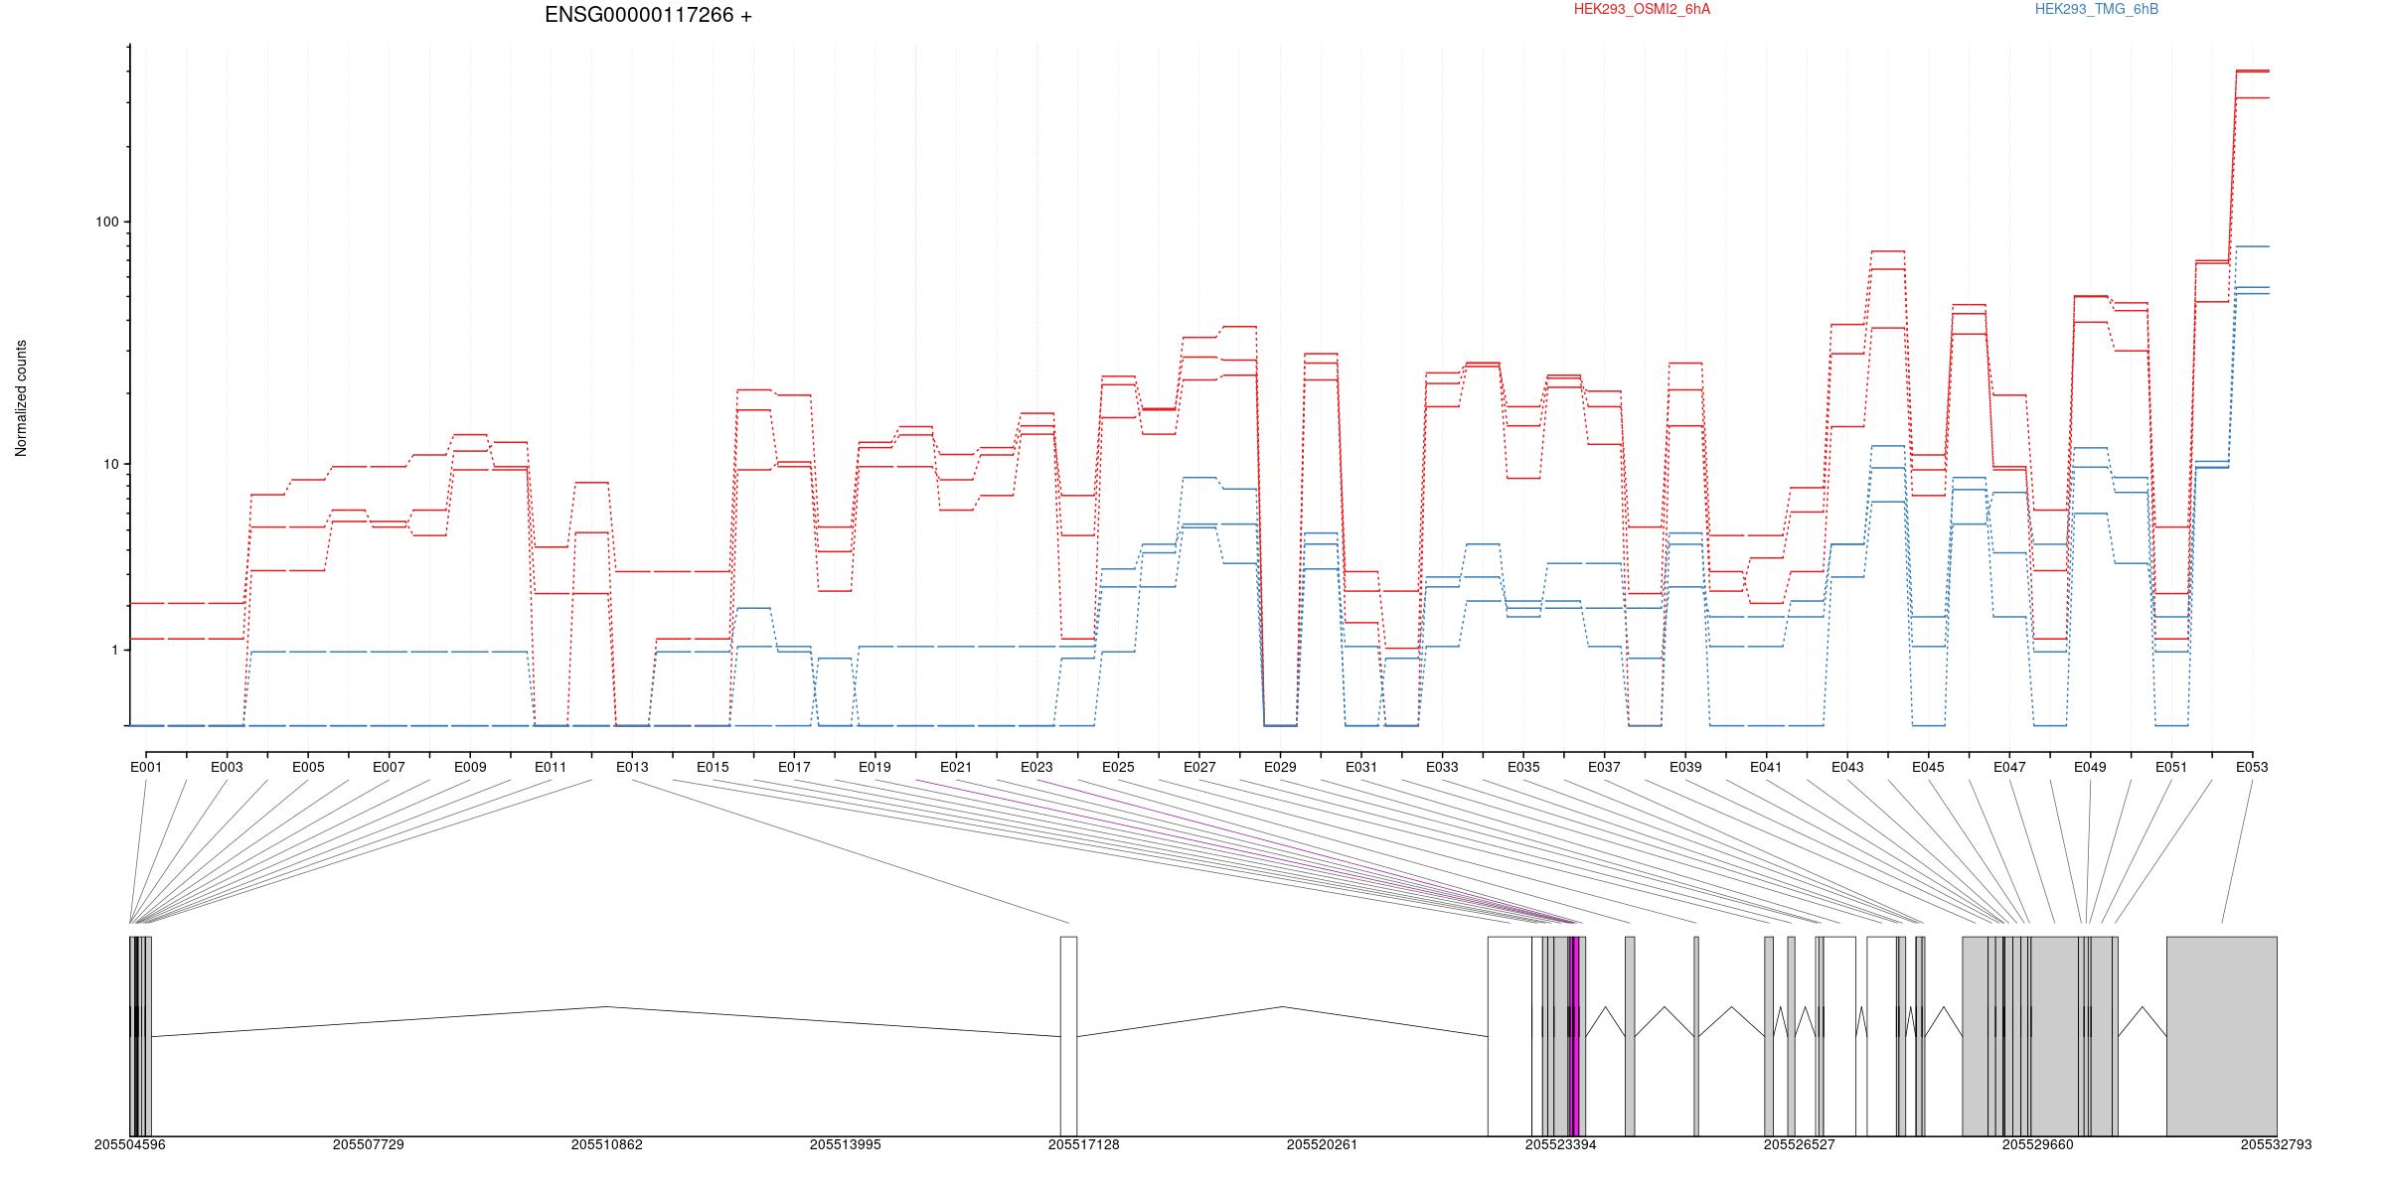The image size is (2385, 1192).
Task: Click exon label E009
Action: [470, 768]
